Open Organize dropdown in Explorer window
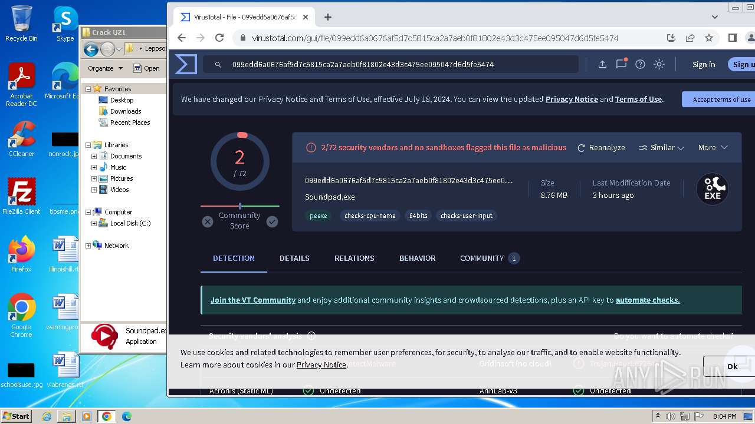This screenshot has width=755, height=424. (x=105, y=68)
